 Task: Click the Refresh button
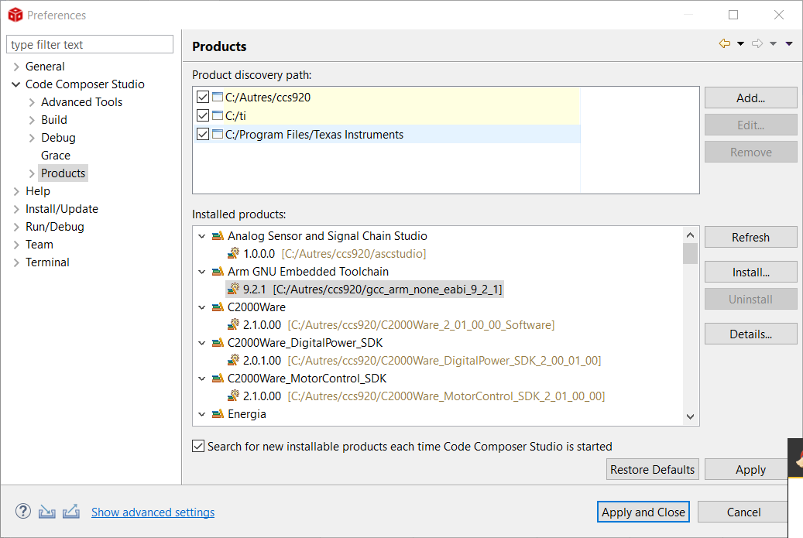751,237
